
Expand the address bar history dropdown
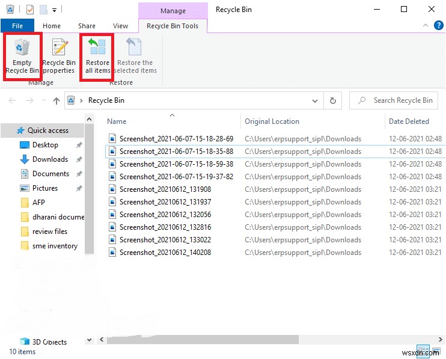coord(314,100)
